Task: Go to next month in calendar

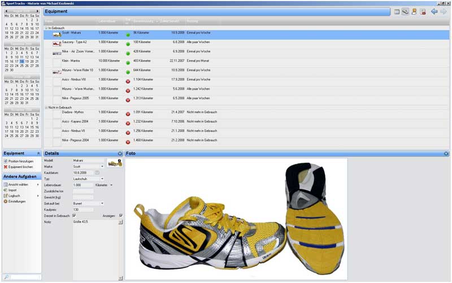Action: 37,11
